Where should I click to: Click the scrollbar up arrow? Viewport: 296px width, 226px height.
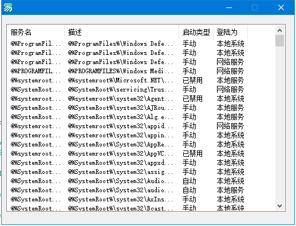(x=279, y=30)
